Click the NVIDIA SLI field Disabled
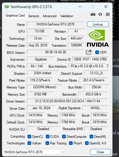Viewport: 119px width, 157px height. coord(44,129)
